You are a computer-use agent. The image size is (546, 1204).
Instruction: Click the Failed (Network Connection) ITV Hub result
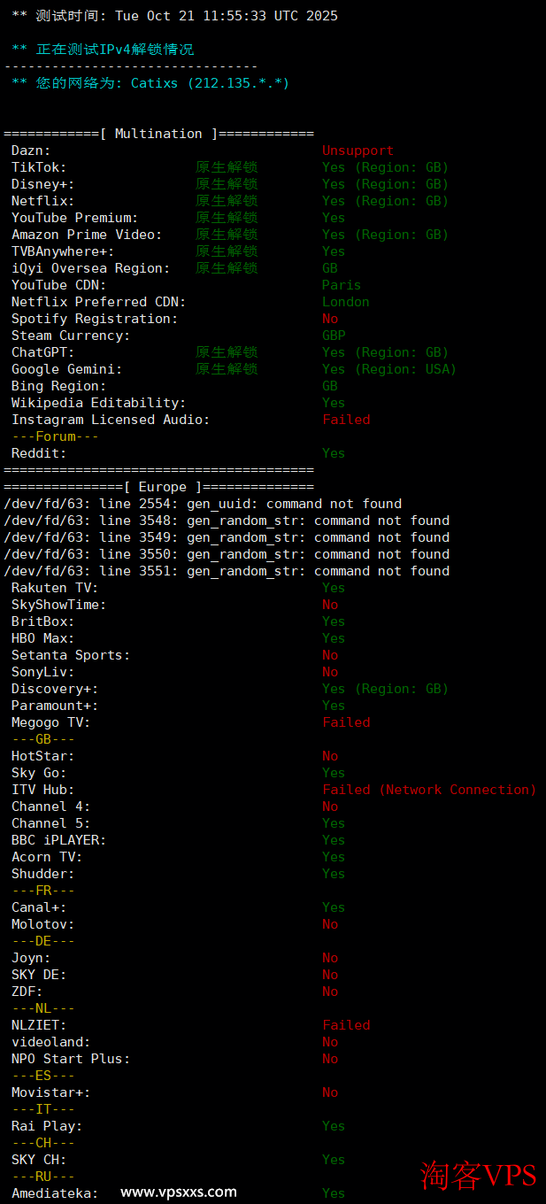coord(429,790)
